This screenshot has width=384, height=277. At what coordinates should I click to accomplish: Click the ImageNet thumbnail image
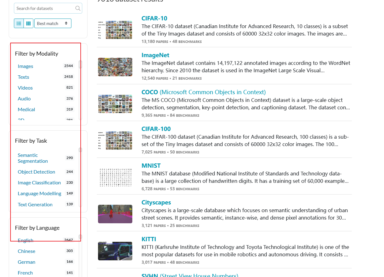click(115, 67)
